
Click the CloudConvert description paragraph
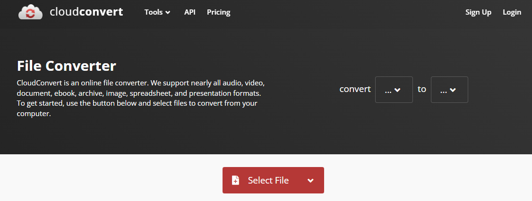coord(140,98)
